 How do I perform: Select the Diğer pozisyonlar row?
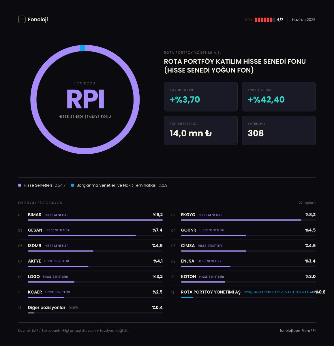coord(90,310)
